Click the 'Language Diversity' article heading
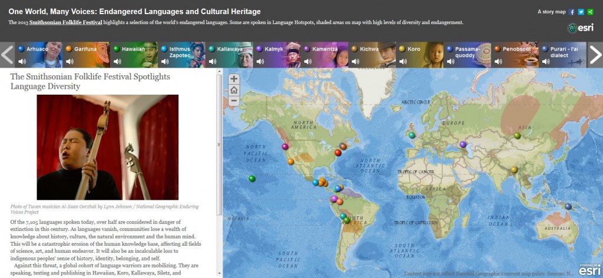The image size is (603, 278). pos(90,82)
